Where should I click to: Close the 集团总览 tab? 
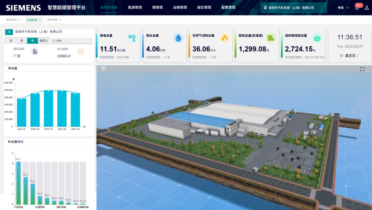tap(19, 20)
